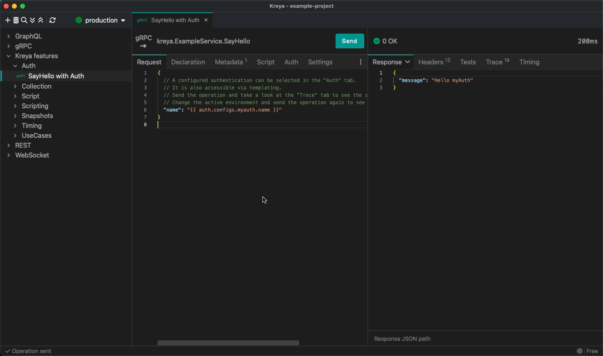The width and height of the screenshot is (603, 356).
Task: Close the SayHello with Auth tab
Action: (206, 20)
